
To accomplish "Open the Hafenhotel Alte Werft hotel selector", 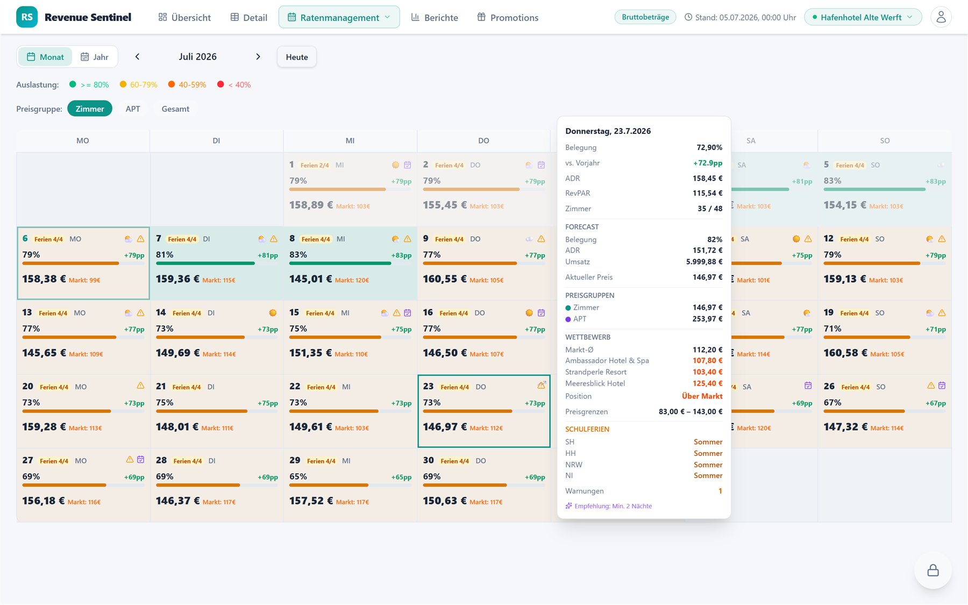I will [863, 17].
